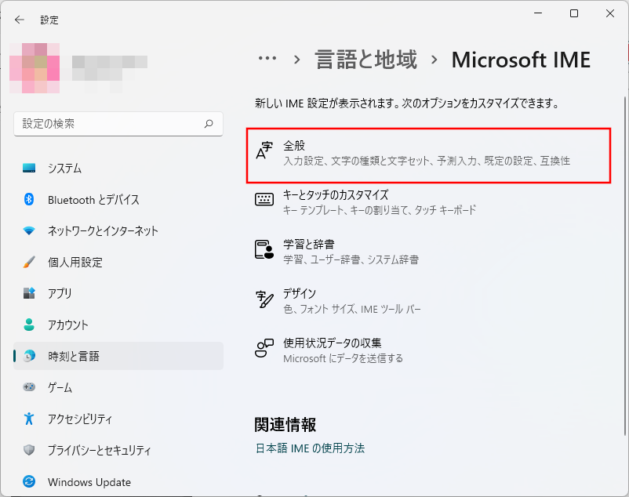Expand the breadcrumb ellipsis menu
This screenshot has width=629, height=497.
click(x=267, y=60)
